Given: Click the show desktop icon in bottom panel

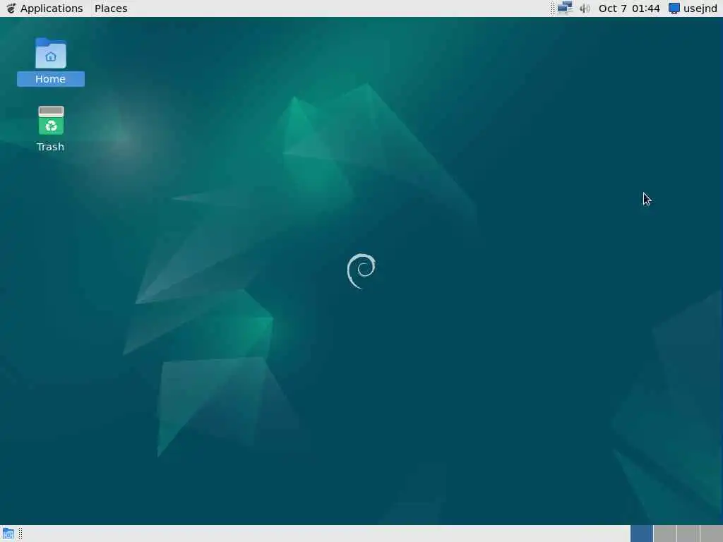Looking at the screenshot, I should point(8,534).
